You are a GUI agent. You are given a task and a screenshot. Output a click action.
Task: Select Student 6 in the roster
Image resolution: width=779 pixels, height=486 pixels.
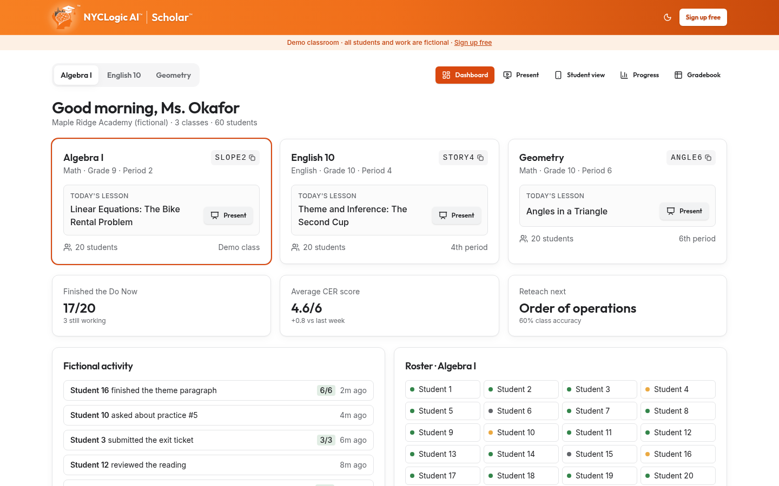[x=521, y=411]
